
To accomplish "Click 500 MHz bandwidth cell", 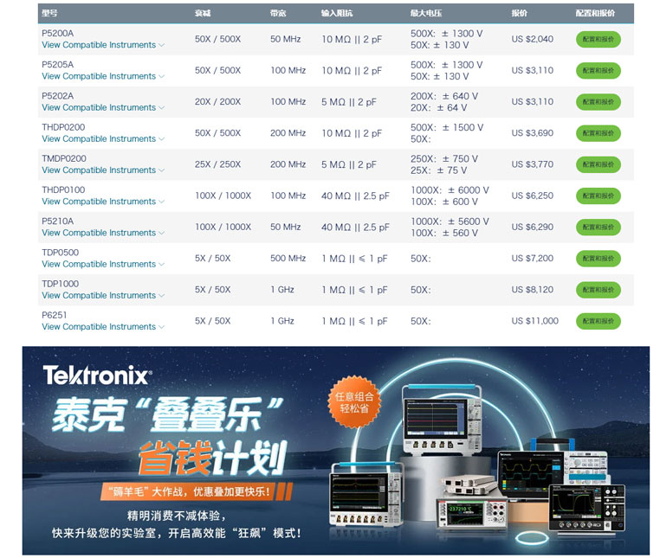I will 288,259.
